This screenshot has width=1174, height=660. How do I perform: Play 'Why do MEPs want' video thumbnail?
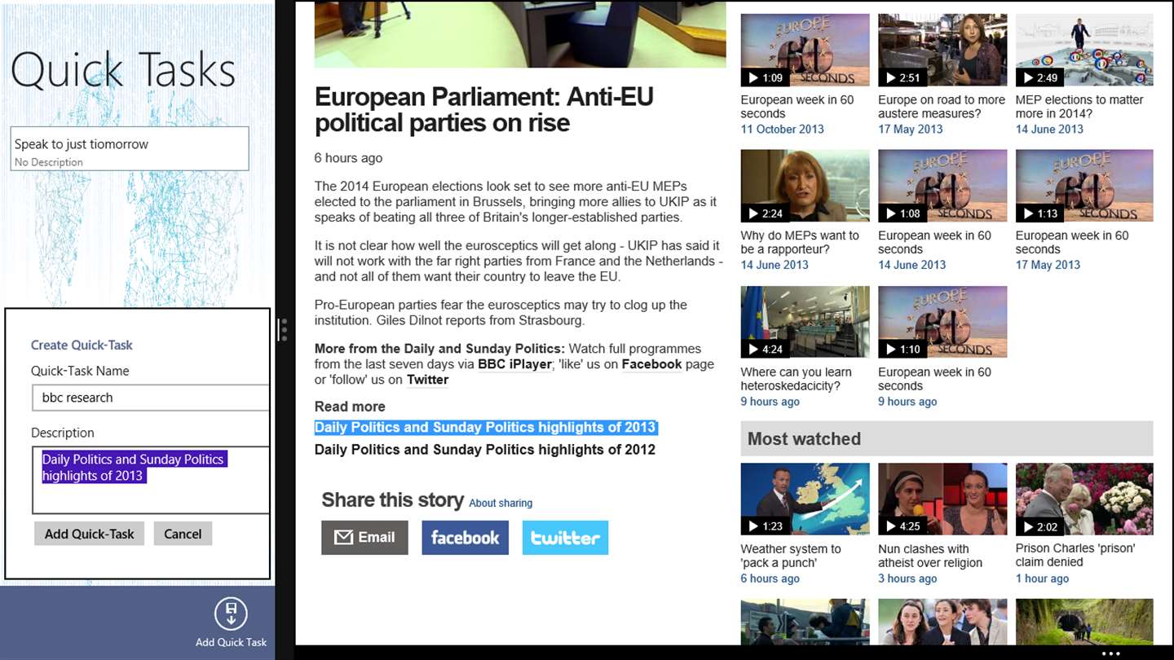[805, 186]
